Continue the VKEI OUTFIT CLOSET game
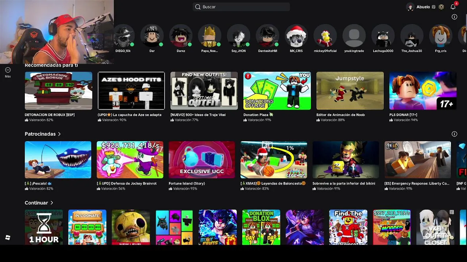The image size is (467, 262). (x=435, y=227)
